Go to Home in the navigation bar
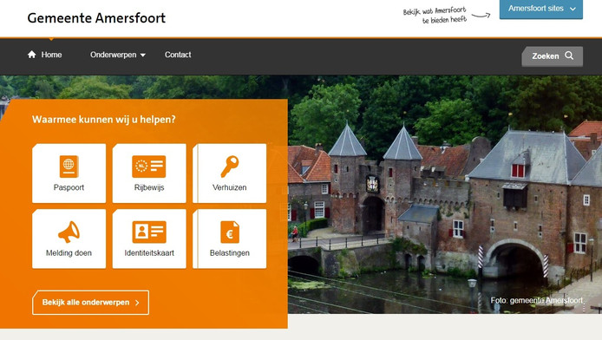Image resolution: width=602 pixels, height=340 pixels. pos(44,55)
